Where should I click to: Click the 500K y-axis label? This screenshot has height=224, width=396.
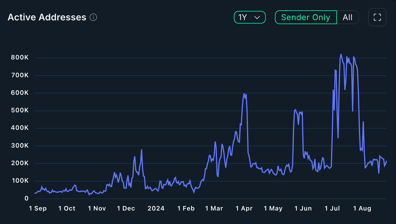(x=20, y=111)
